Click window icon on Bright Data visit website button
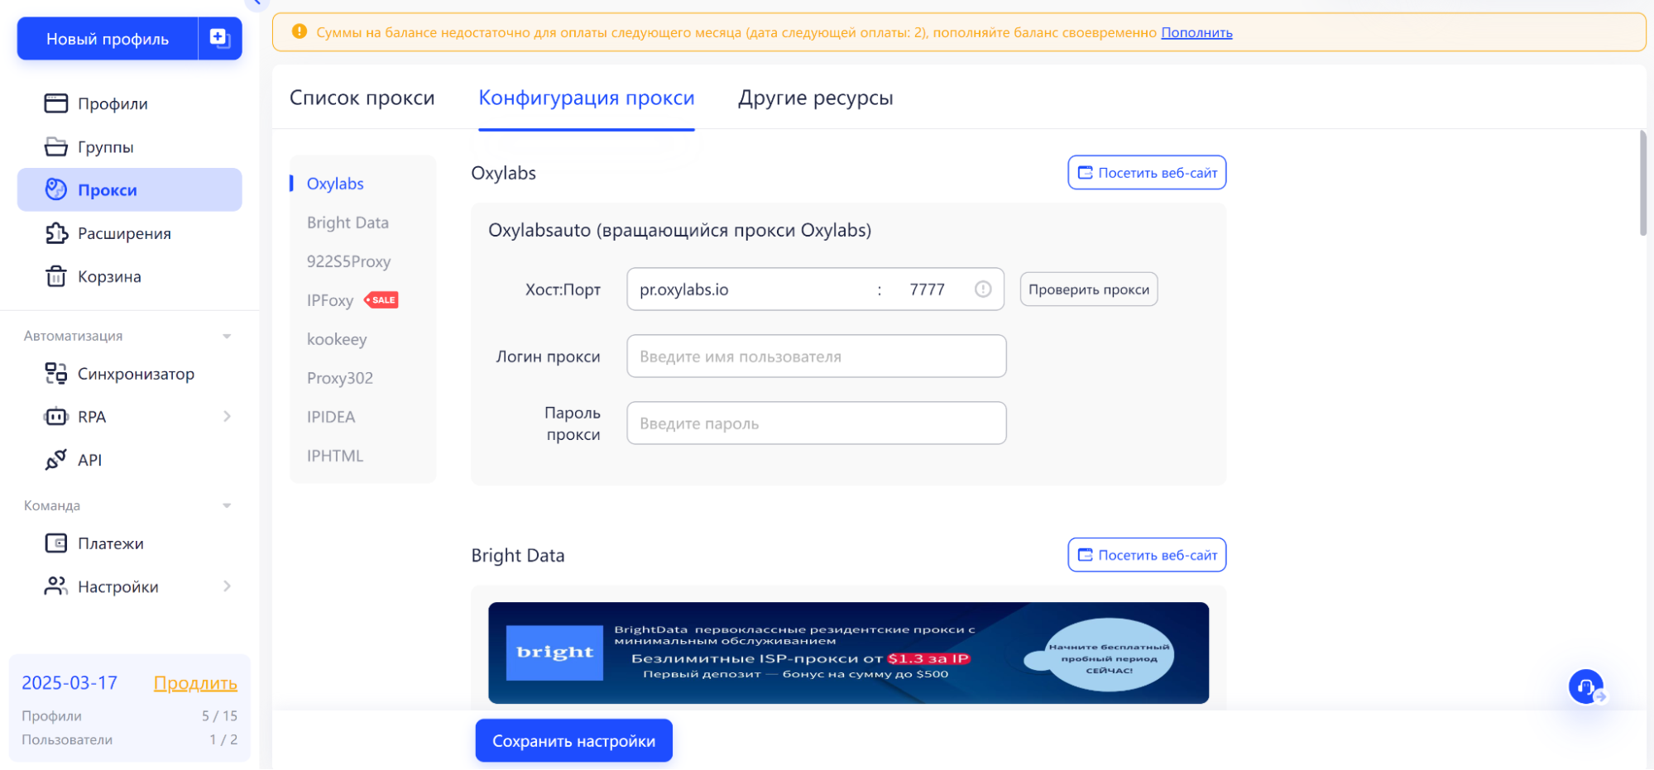1654x770 pixels. (x=1085, y=555)
